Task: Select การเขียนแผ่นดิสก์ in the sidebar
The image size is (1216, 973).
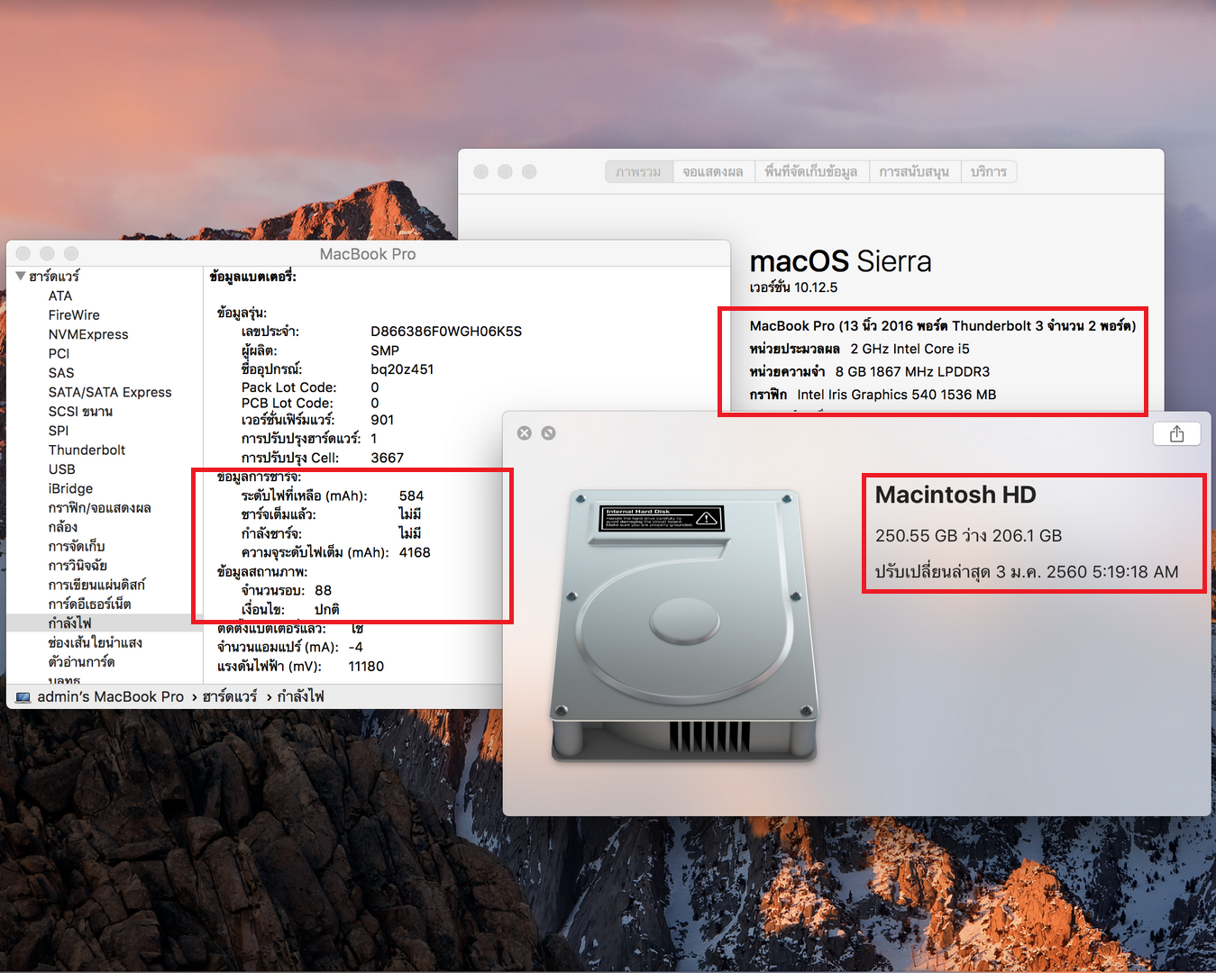Action: (x=96, y=585)
